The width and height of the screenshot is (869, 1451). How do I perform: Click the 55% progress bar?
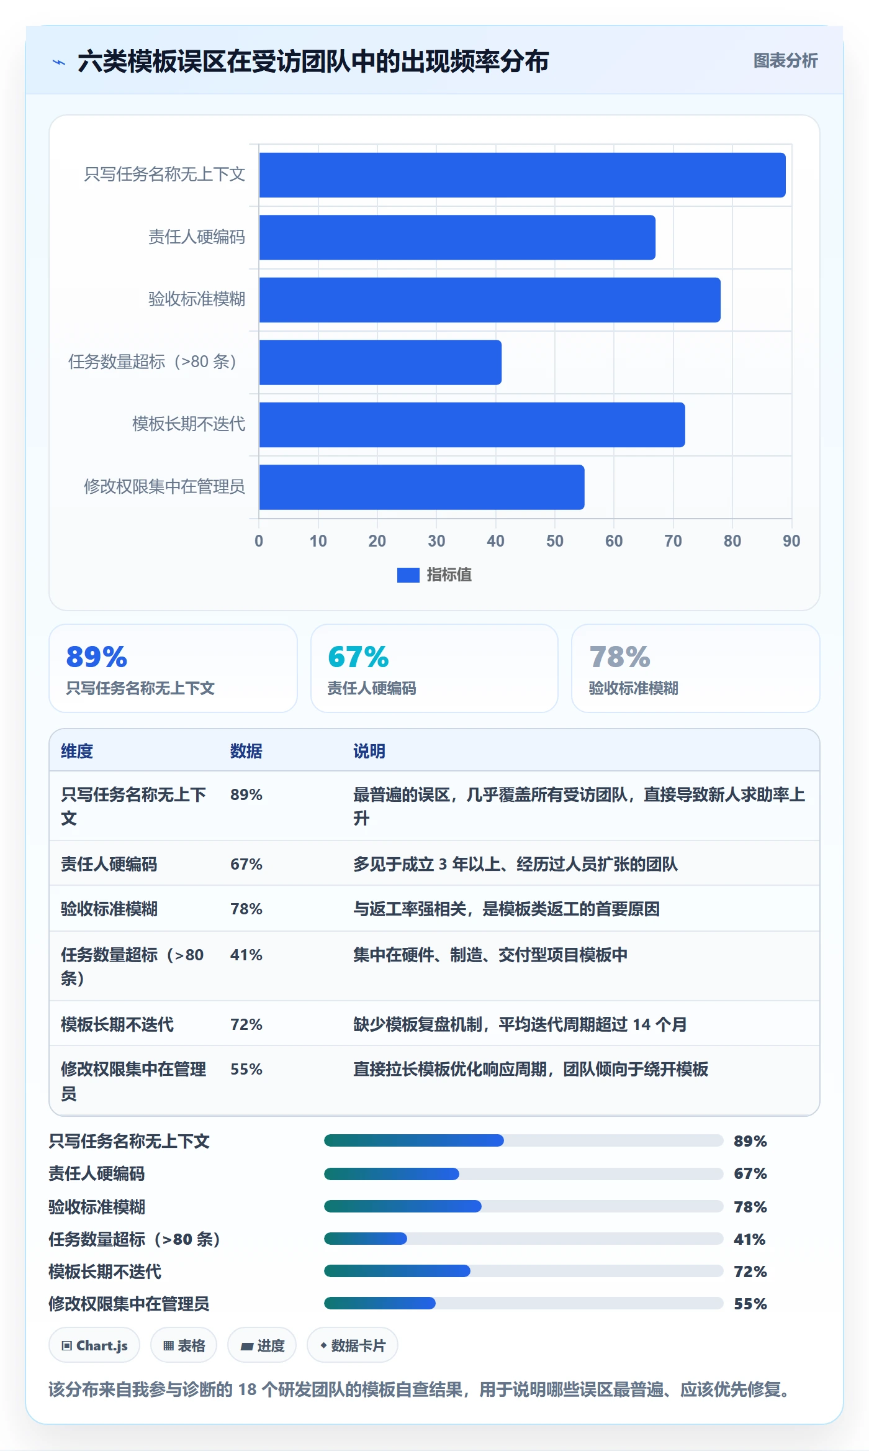(523, 1303)
